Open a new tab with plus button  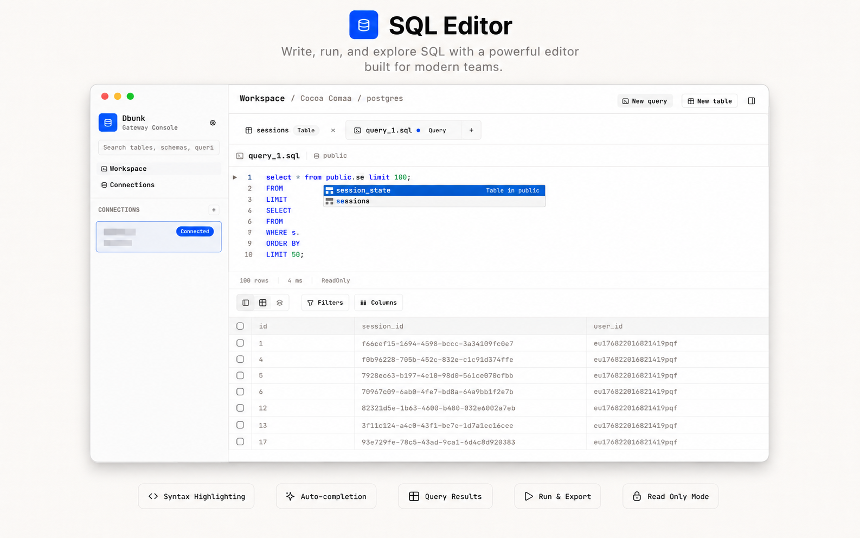471,130
